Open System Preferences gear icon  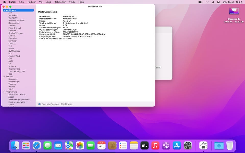pyautogui.click(x=188, y=145)
